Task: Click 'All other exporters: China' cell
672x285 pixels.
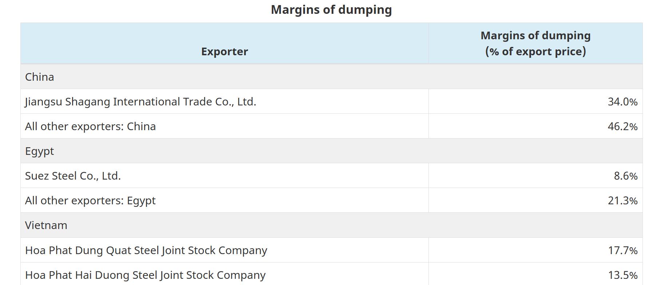Action: coord(90,127)
